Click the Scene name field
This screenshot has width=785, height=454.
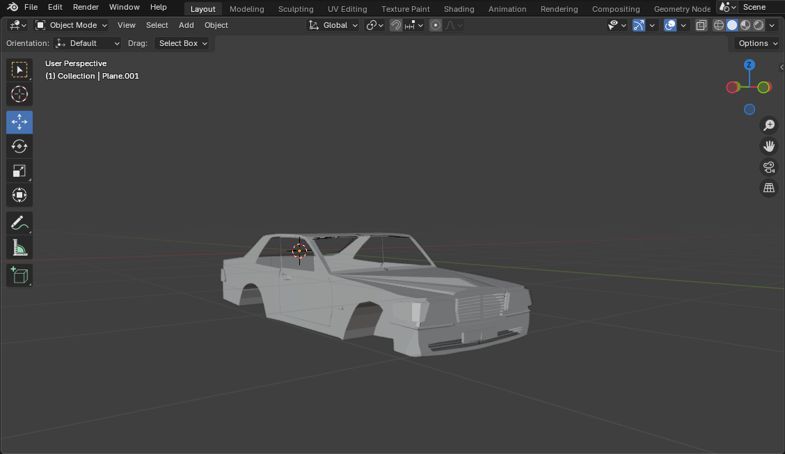pos(761,7)
